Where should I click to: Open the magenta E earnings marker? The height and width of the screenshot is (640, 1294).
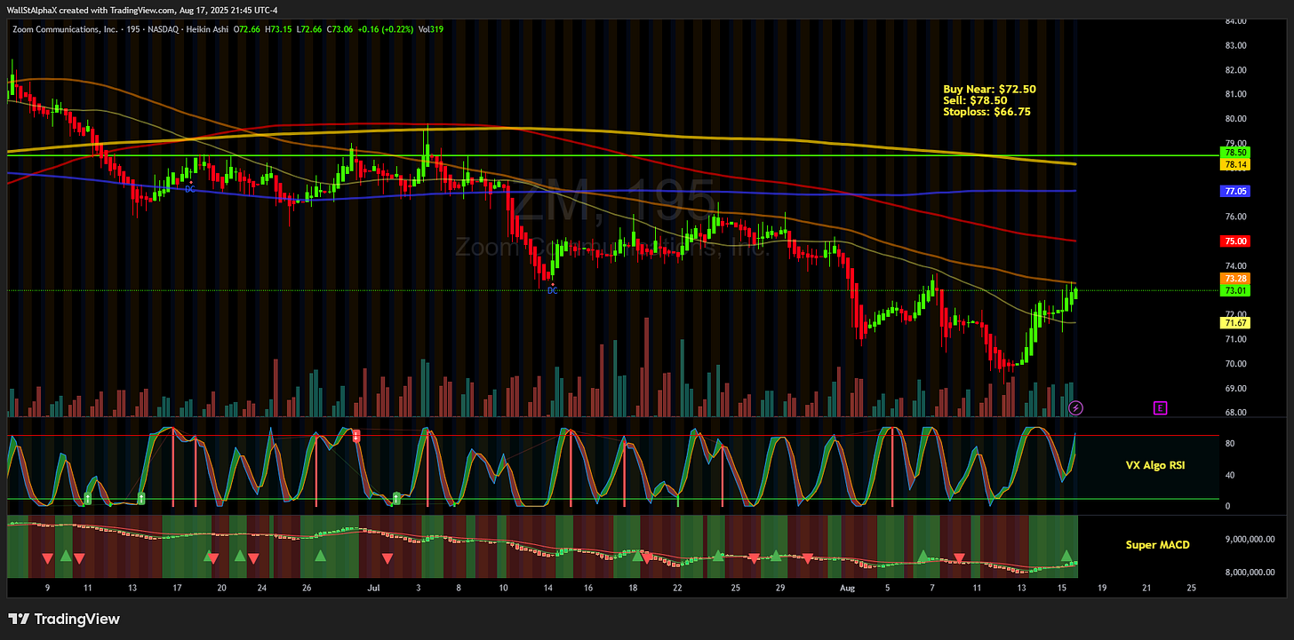coord(1160,407)
